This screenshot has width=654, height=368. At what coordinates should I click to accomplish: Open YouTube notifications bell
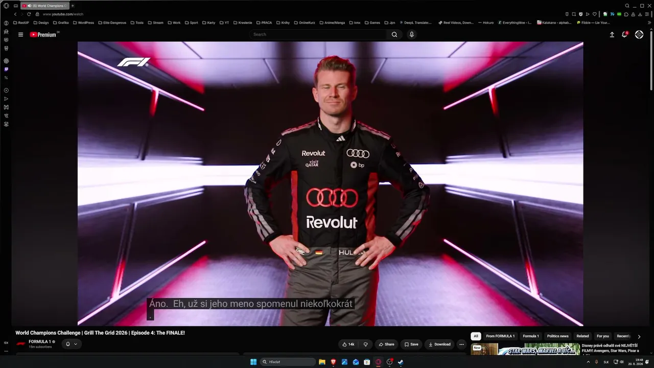pyautogui.click(x=624, y=35)
